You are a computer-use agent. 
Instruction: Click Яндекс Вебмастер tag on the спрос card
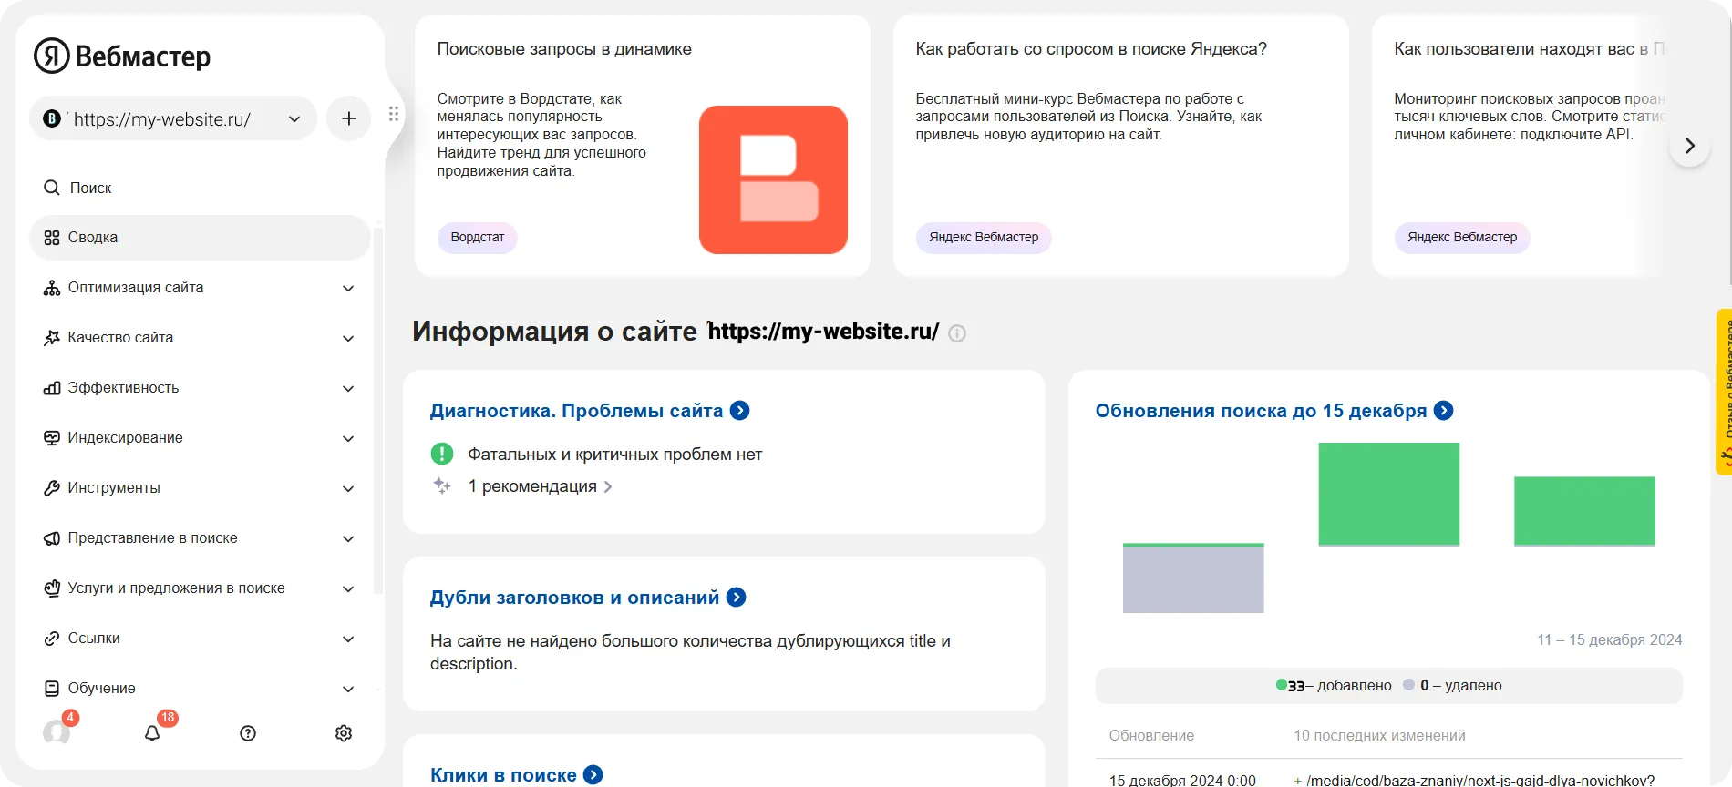click(x=984, y=238)
